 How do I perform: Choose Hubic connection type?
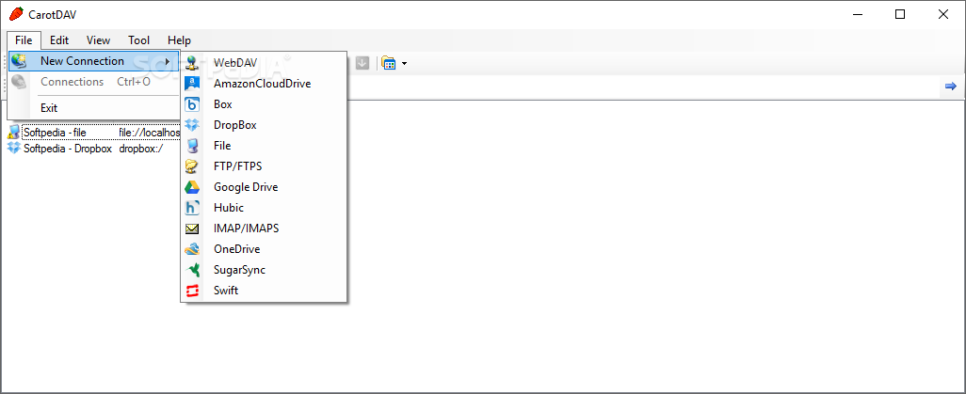point(264,208)
